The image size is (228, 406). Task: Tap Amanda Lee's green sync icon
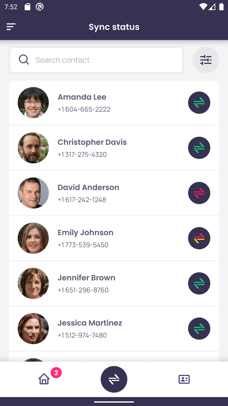click(x=199, y=102)
